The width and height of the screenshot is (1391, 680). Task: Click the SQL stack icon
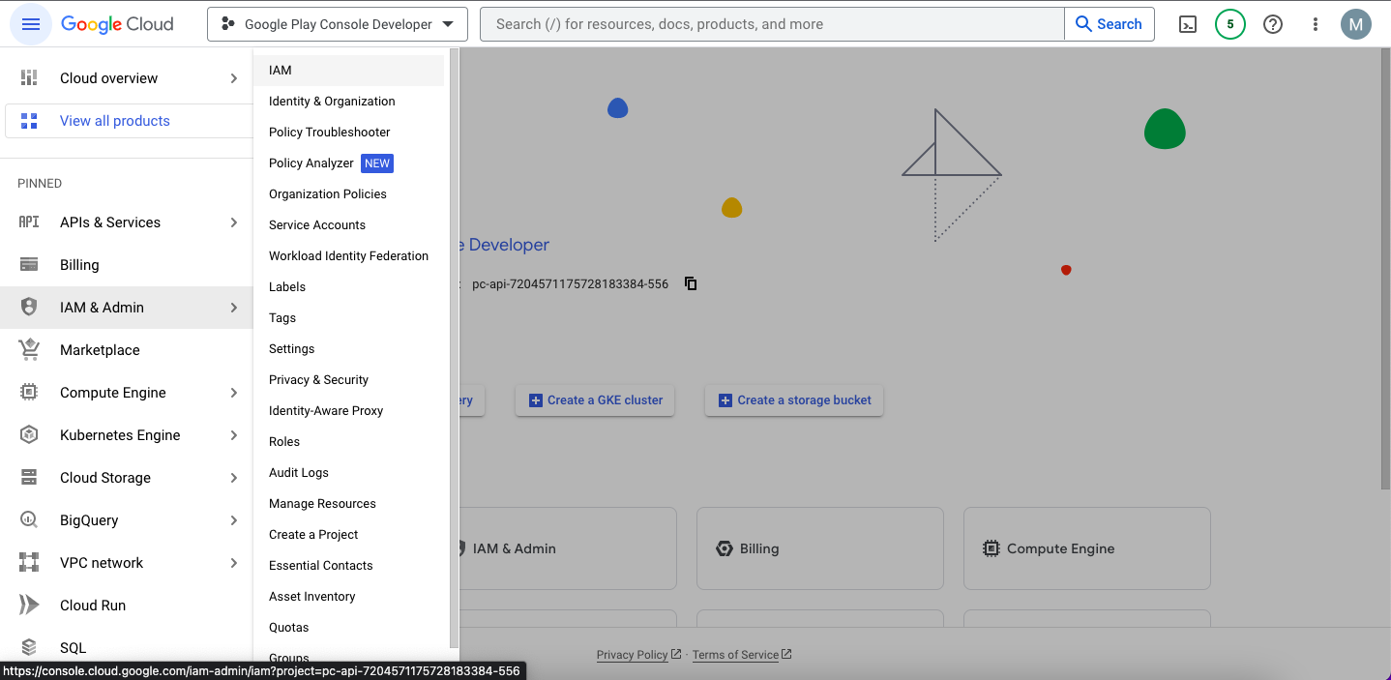29,648
